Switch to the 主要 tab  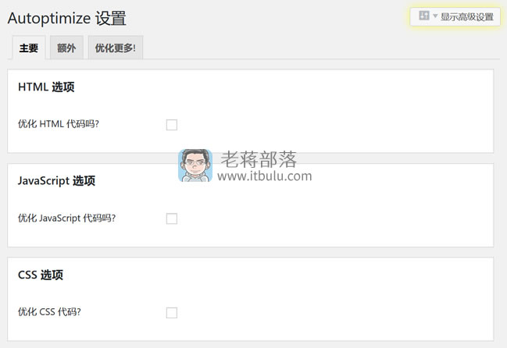pyautogui.click(x=29, y=48)
